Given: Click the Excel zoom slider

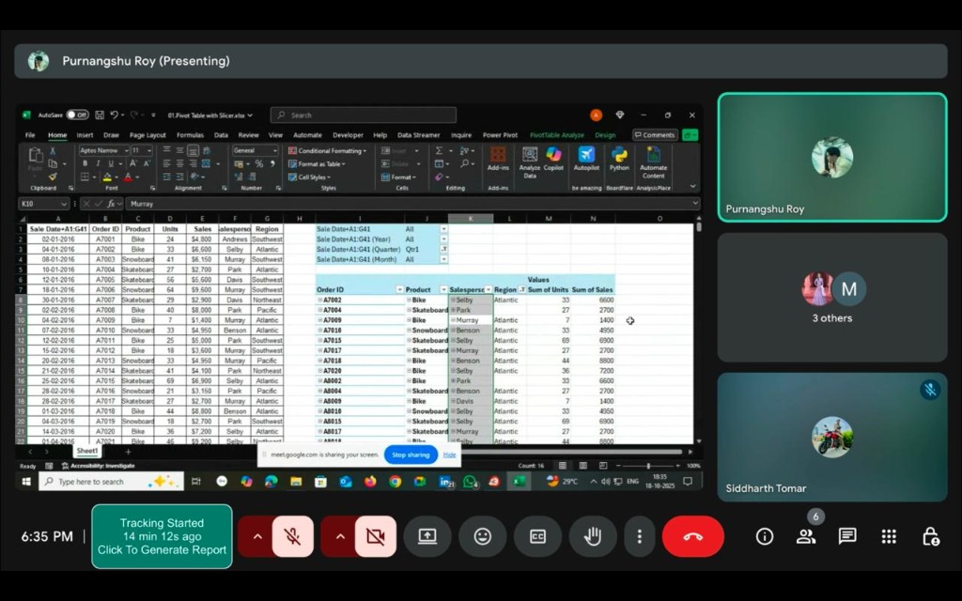Looking at the screenshot, I should (x=648, y=466).
